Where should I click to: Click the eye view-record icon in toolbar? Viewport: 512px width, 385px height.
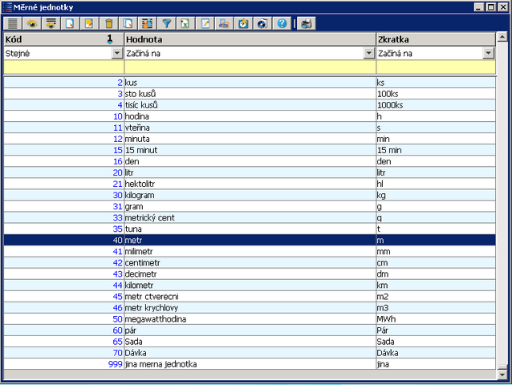[30, 23]
